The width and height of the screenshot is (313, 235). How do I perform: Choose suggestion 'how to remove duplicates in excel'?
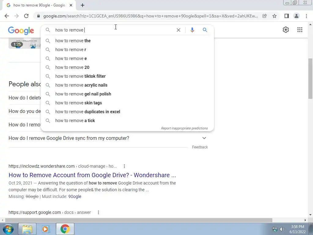[x=127, y=112]
